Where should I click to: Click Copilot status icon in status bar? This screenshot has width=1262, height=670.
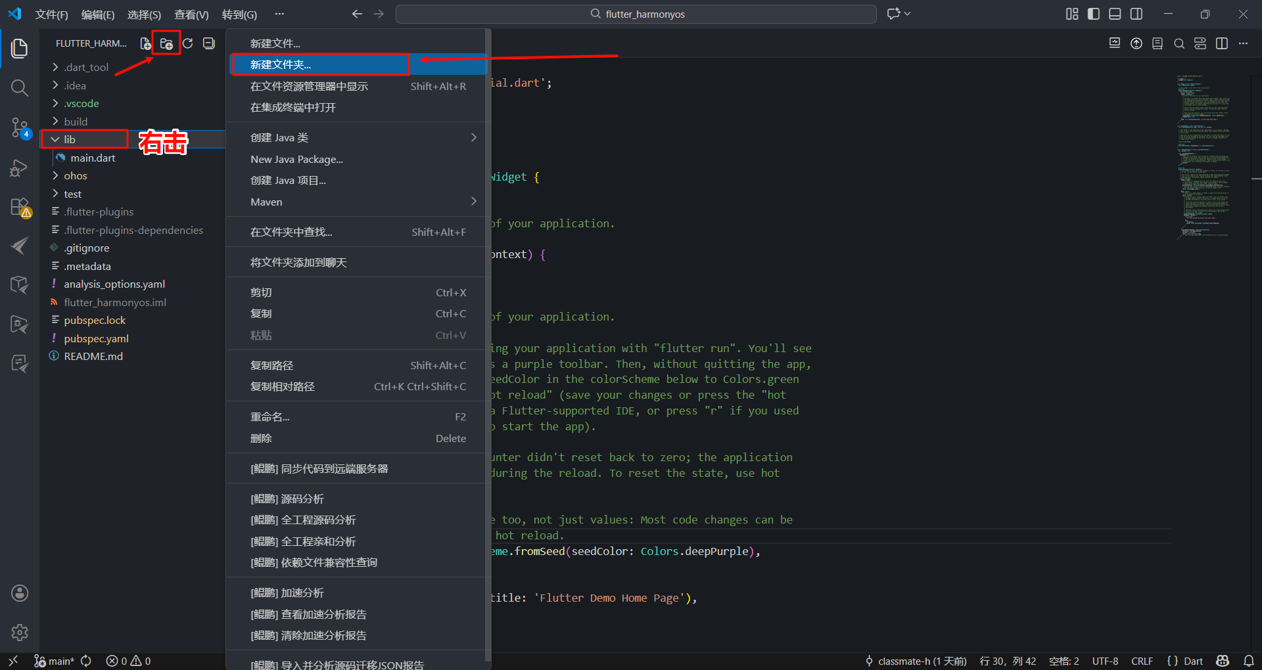tap(1223, 661)
